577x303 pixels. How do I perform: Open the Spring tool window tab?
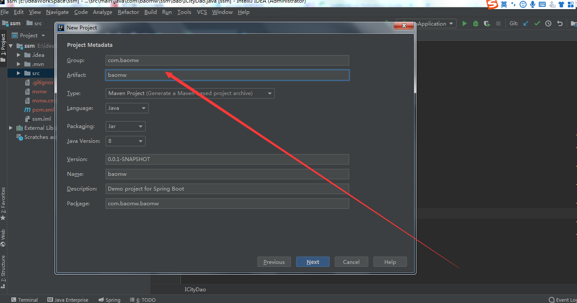tap(109, 300)
